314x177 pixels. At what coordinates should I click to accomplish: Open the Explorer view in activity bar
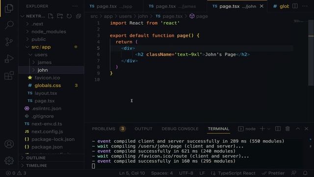[x=9, y=8]
